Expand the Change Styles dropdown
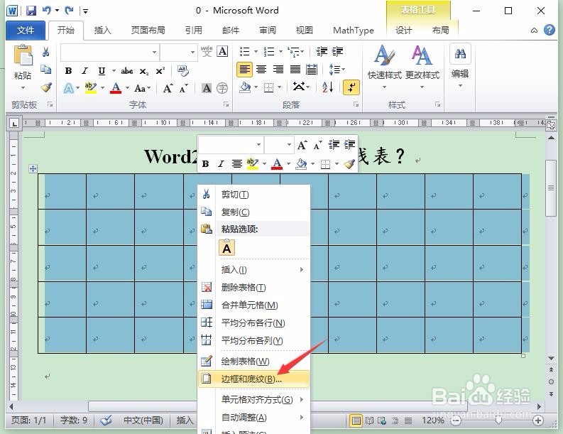Image resolution: width=563 pixels, height=434 pixels. coord(422,87)
